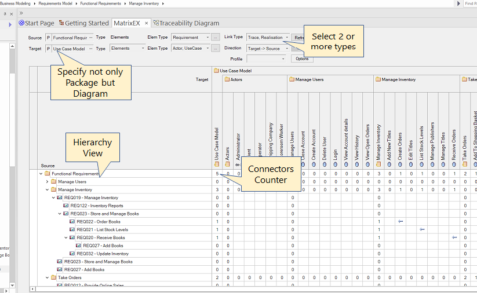The image size is (477, 293).
Task: Click the Manage Inventory folder icon in column header
Action: [378, 79]
